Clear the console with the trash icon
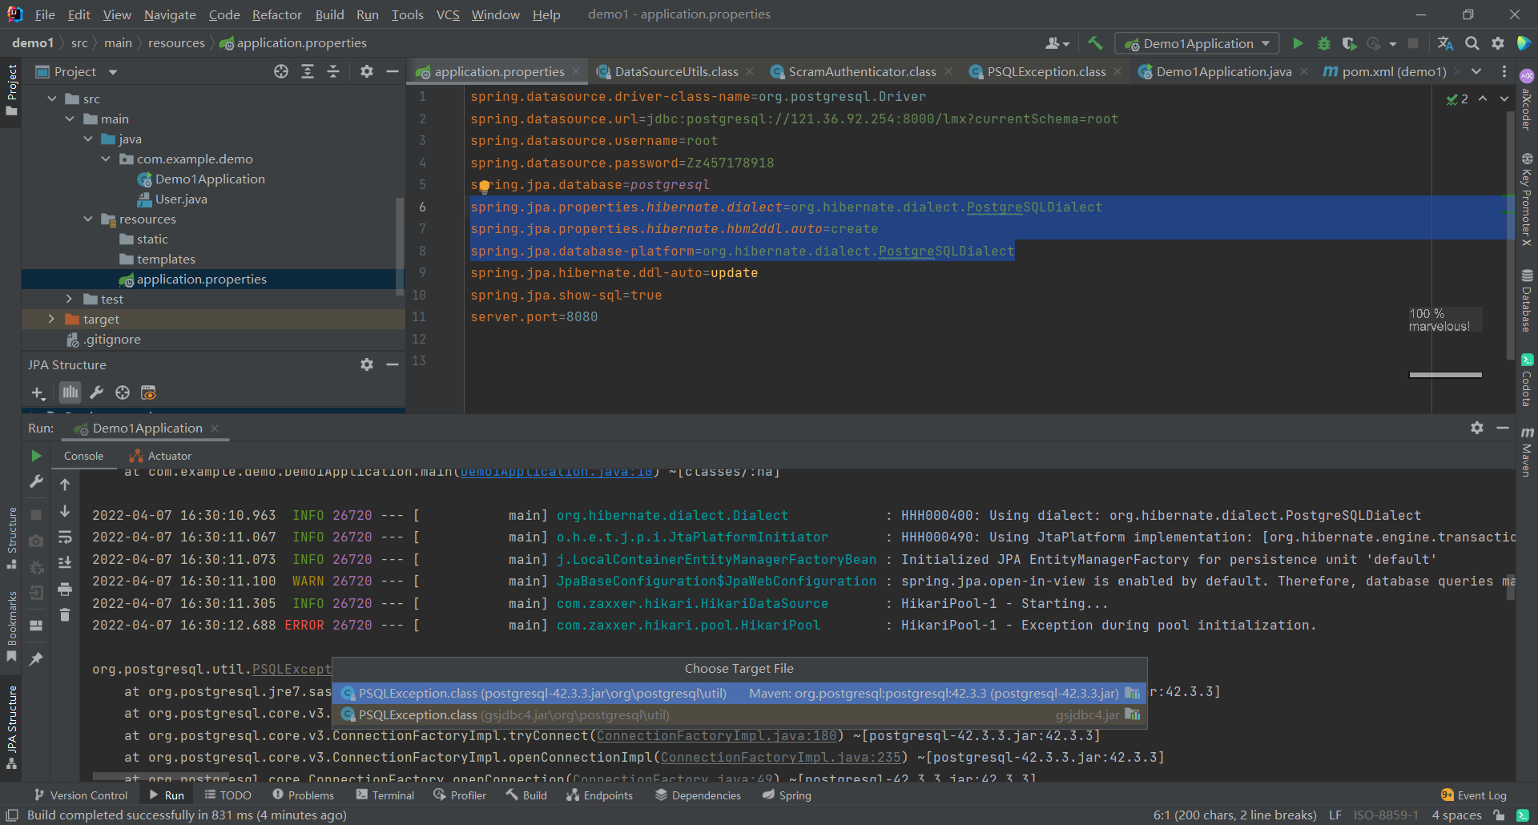 (65, 614)
